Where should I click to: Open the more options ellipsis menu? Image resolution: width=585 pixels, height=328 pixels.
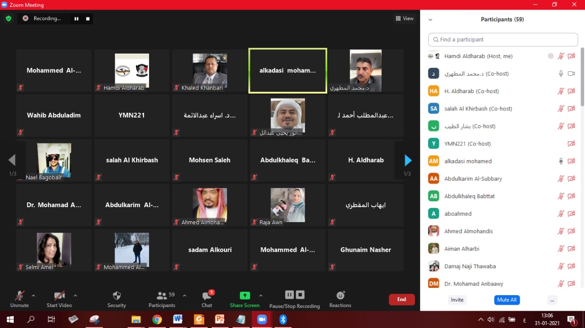pos(553,300)
